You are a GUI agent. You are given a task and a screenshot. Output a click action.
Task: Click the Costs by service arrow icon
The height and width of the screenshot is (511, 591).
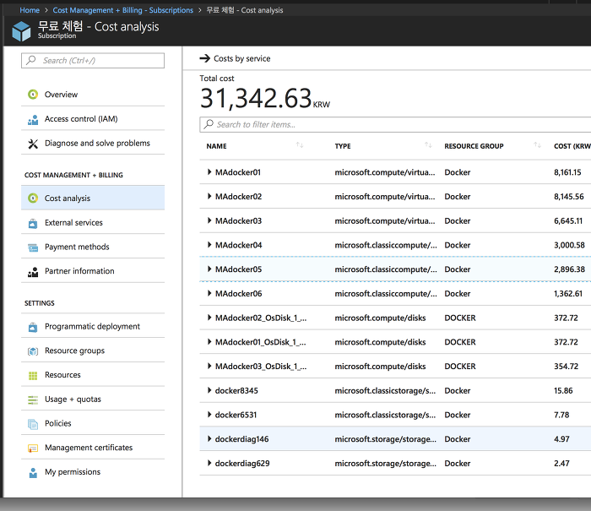click(x=204, y=58)
